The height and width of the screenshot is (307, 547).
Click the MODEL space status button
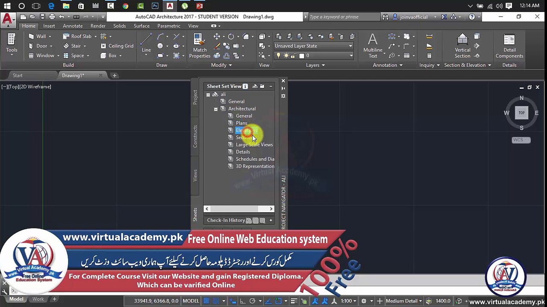click(191, 301)
